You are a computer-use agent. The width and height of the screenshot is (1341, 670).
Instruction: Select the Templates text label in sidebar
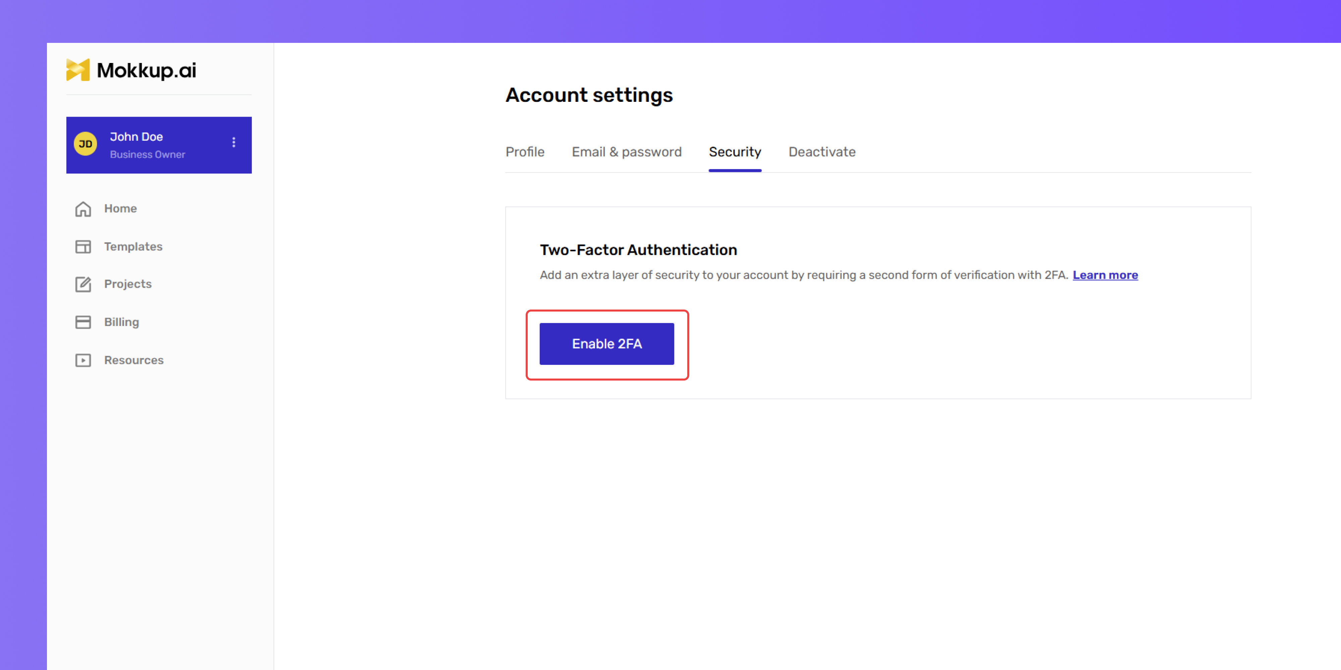tap(133, 247)
